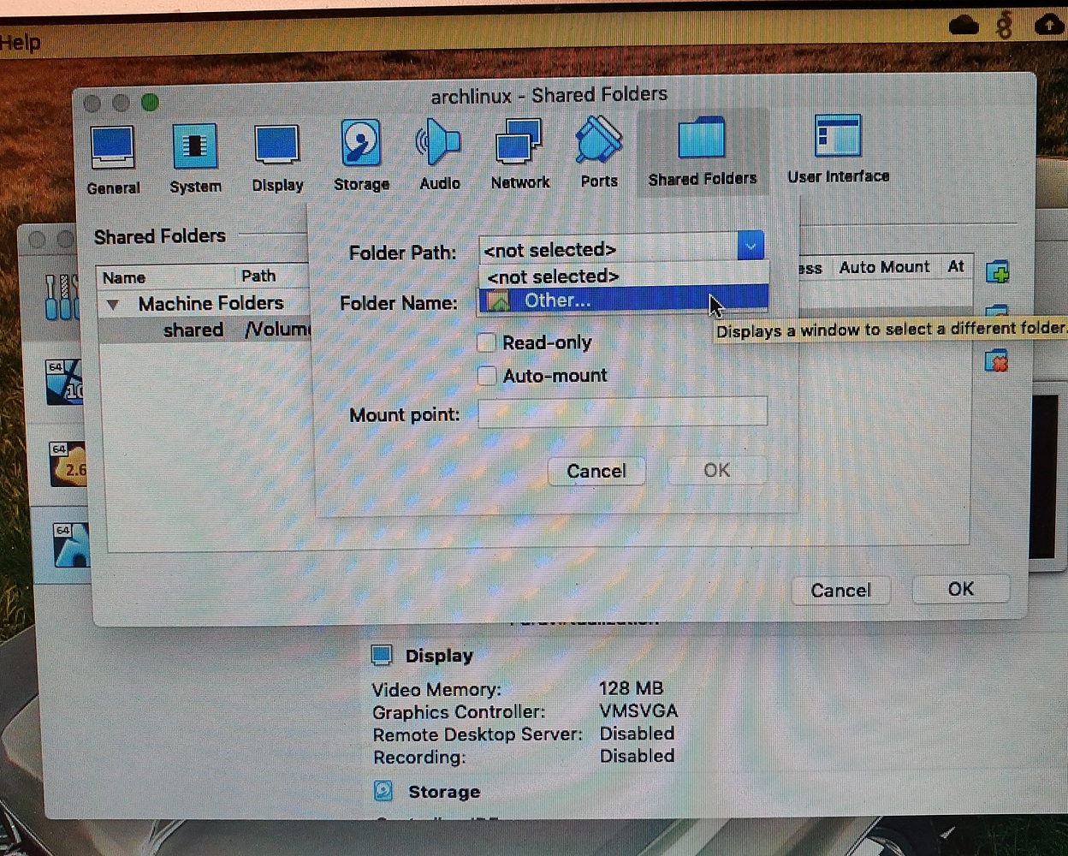Image resolution: width=1068 pixels, height=856 pixels.
Task: Open the Network settings page
Action: tap(519, 154)
